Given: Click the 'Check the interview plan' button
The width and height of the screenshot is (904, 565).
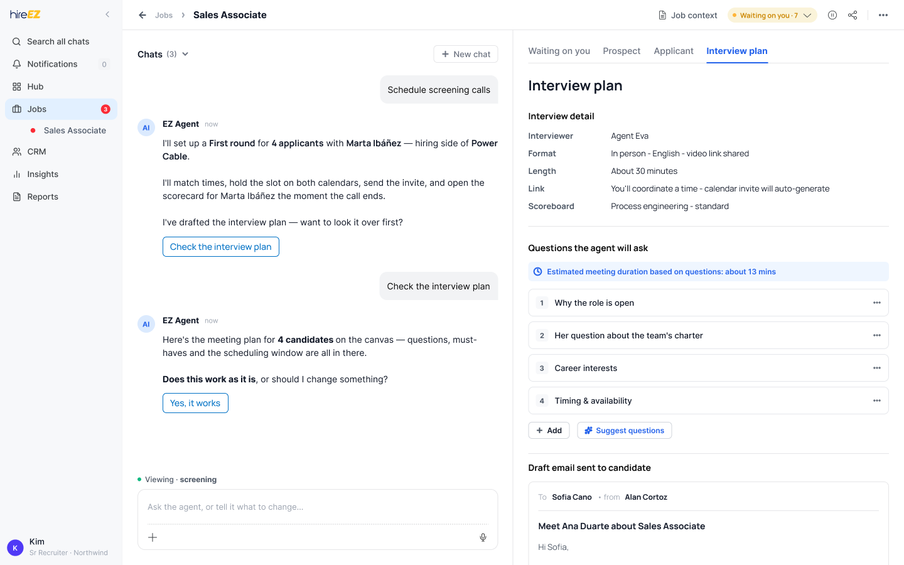Looking at the screenshot, I should (221, 247).
